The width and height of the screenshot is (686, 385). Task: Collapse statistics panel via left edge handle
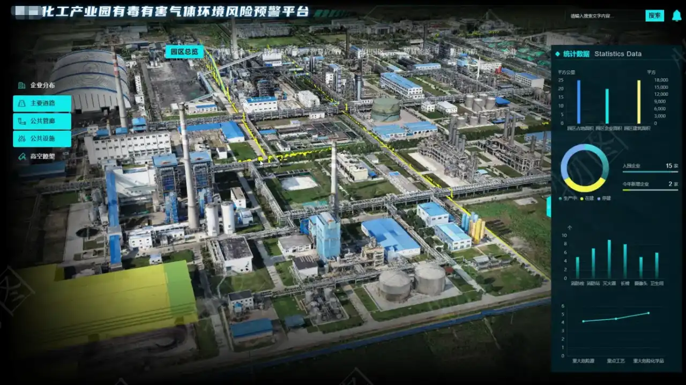[548, 207]
